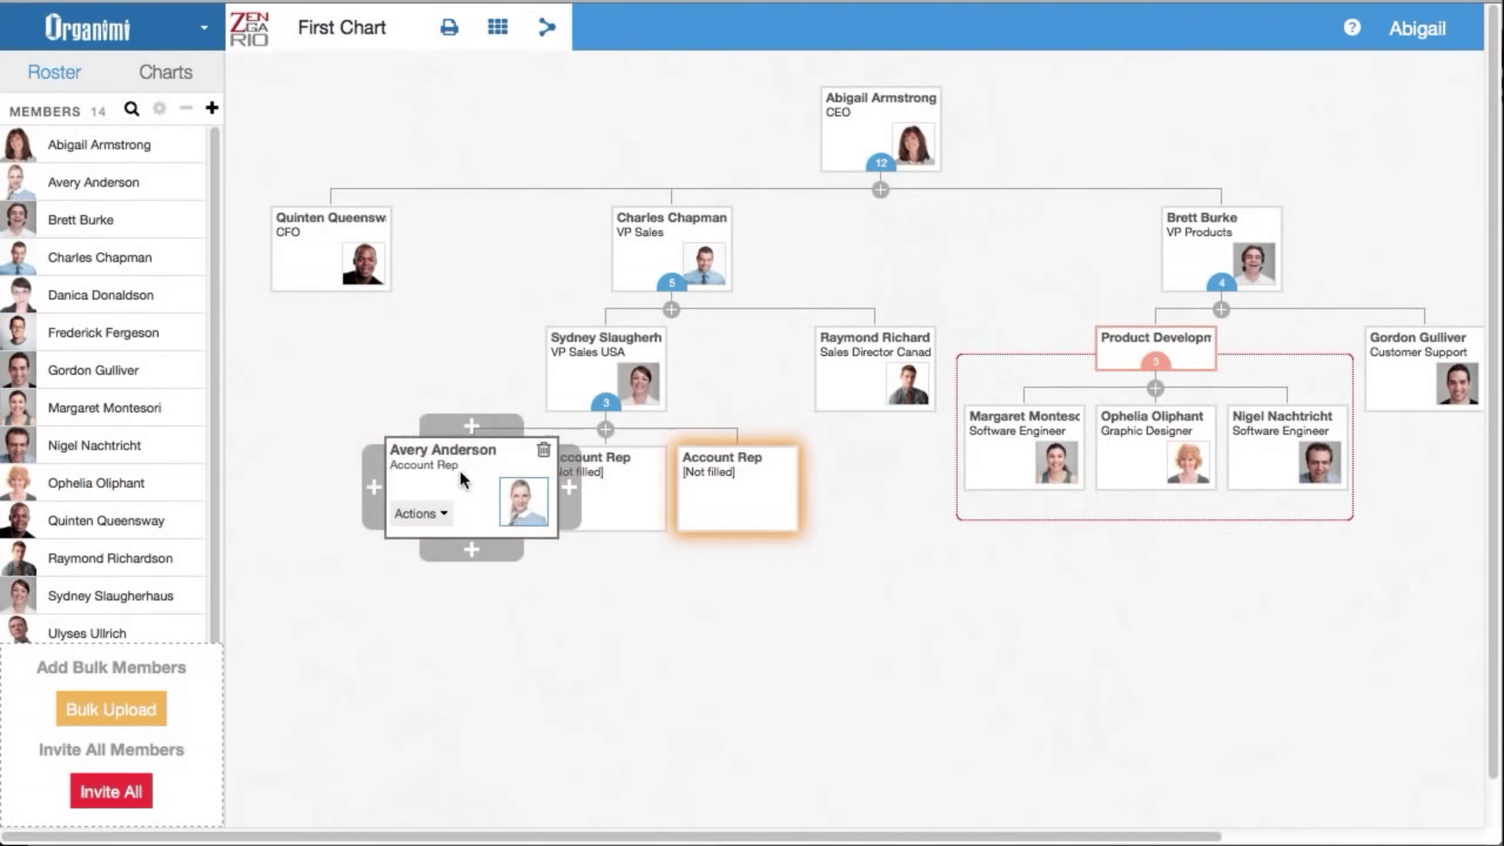Open the Organimi app dropdown arrow
This screenshot has width=1504, height=846.
(x=204, y=27)
